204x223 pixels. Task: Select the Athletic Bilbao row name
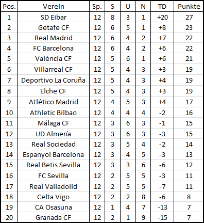click(53, 113)
